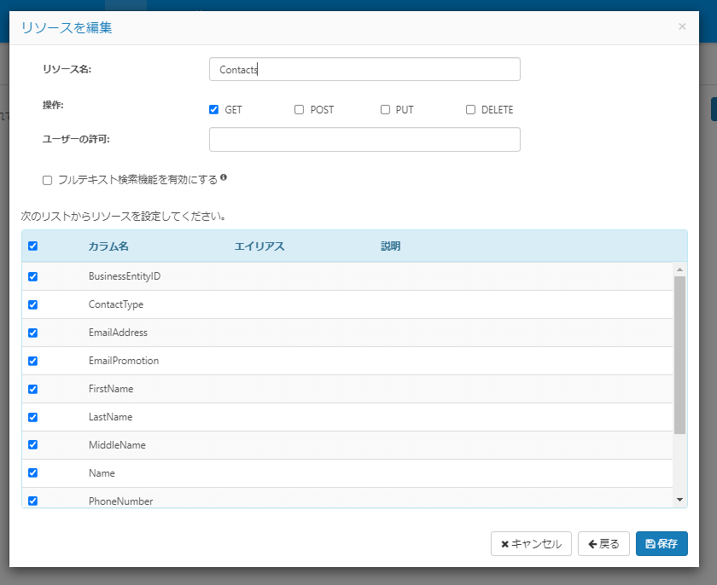Click the user permission input field

click(x=364, y=140)
